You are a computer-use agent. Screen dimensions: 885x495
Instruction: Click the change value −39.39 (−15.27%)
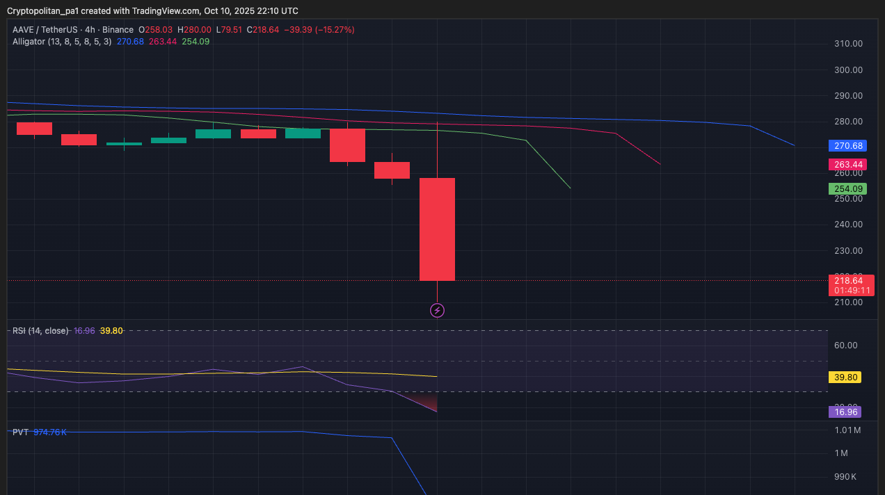(319, 30)
